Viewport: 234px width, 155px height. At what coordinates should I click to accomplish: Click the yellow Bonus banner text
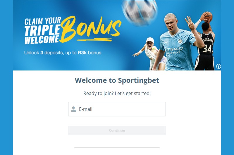pos(91,29)
